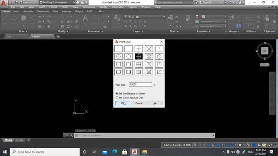This screenshot has height=156, width=278.
Task: Switch to the Manage ribbon tab
Action: pos(66,11)
